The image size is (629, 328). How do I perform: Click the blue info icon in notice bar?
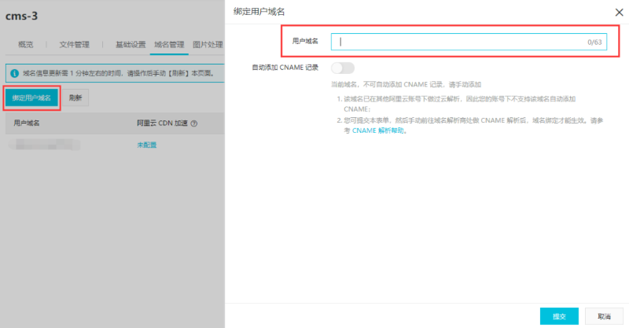(13, 72)
